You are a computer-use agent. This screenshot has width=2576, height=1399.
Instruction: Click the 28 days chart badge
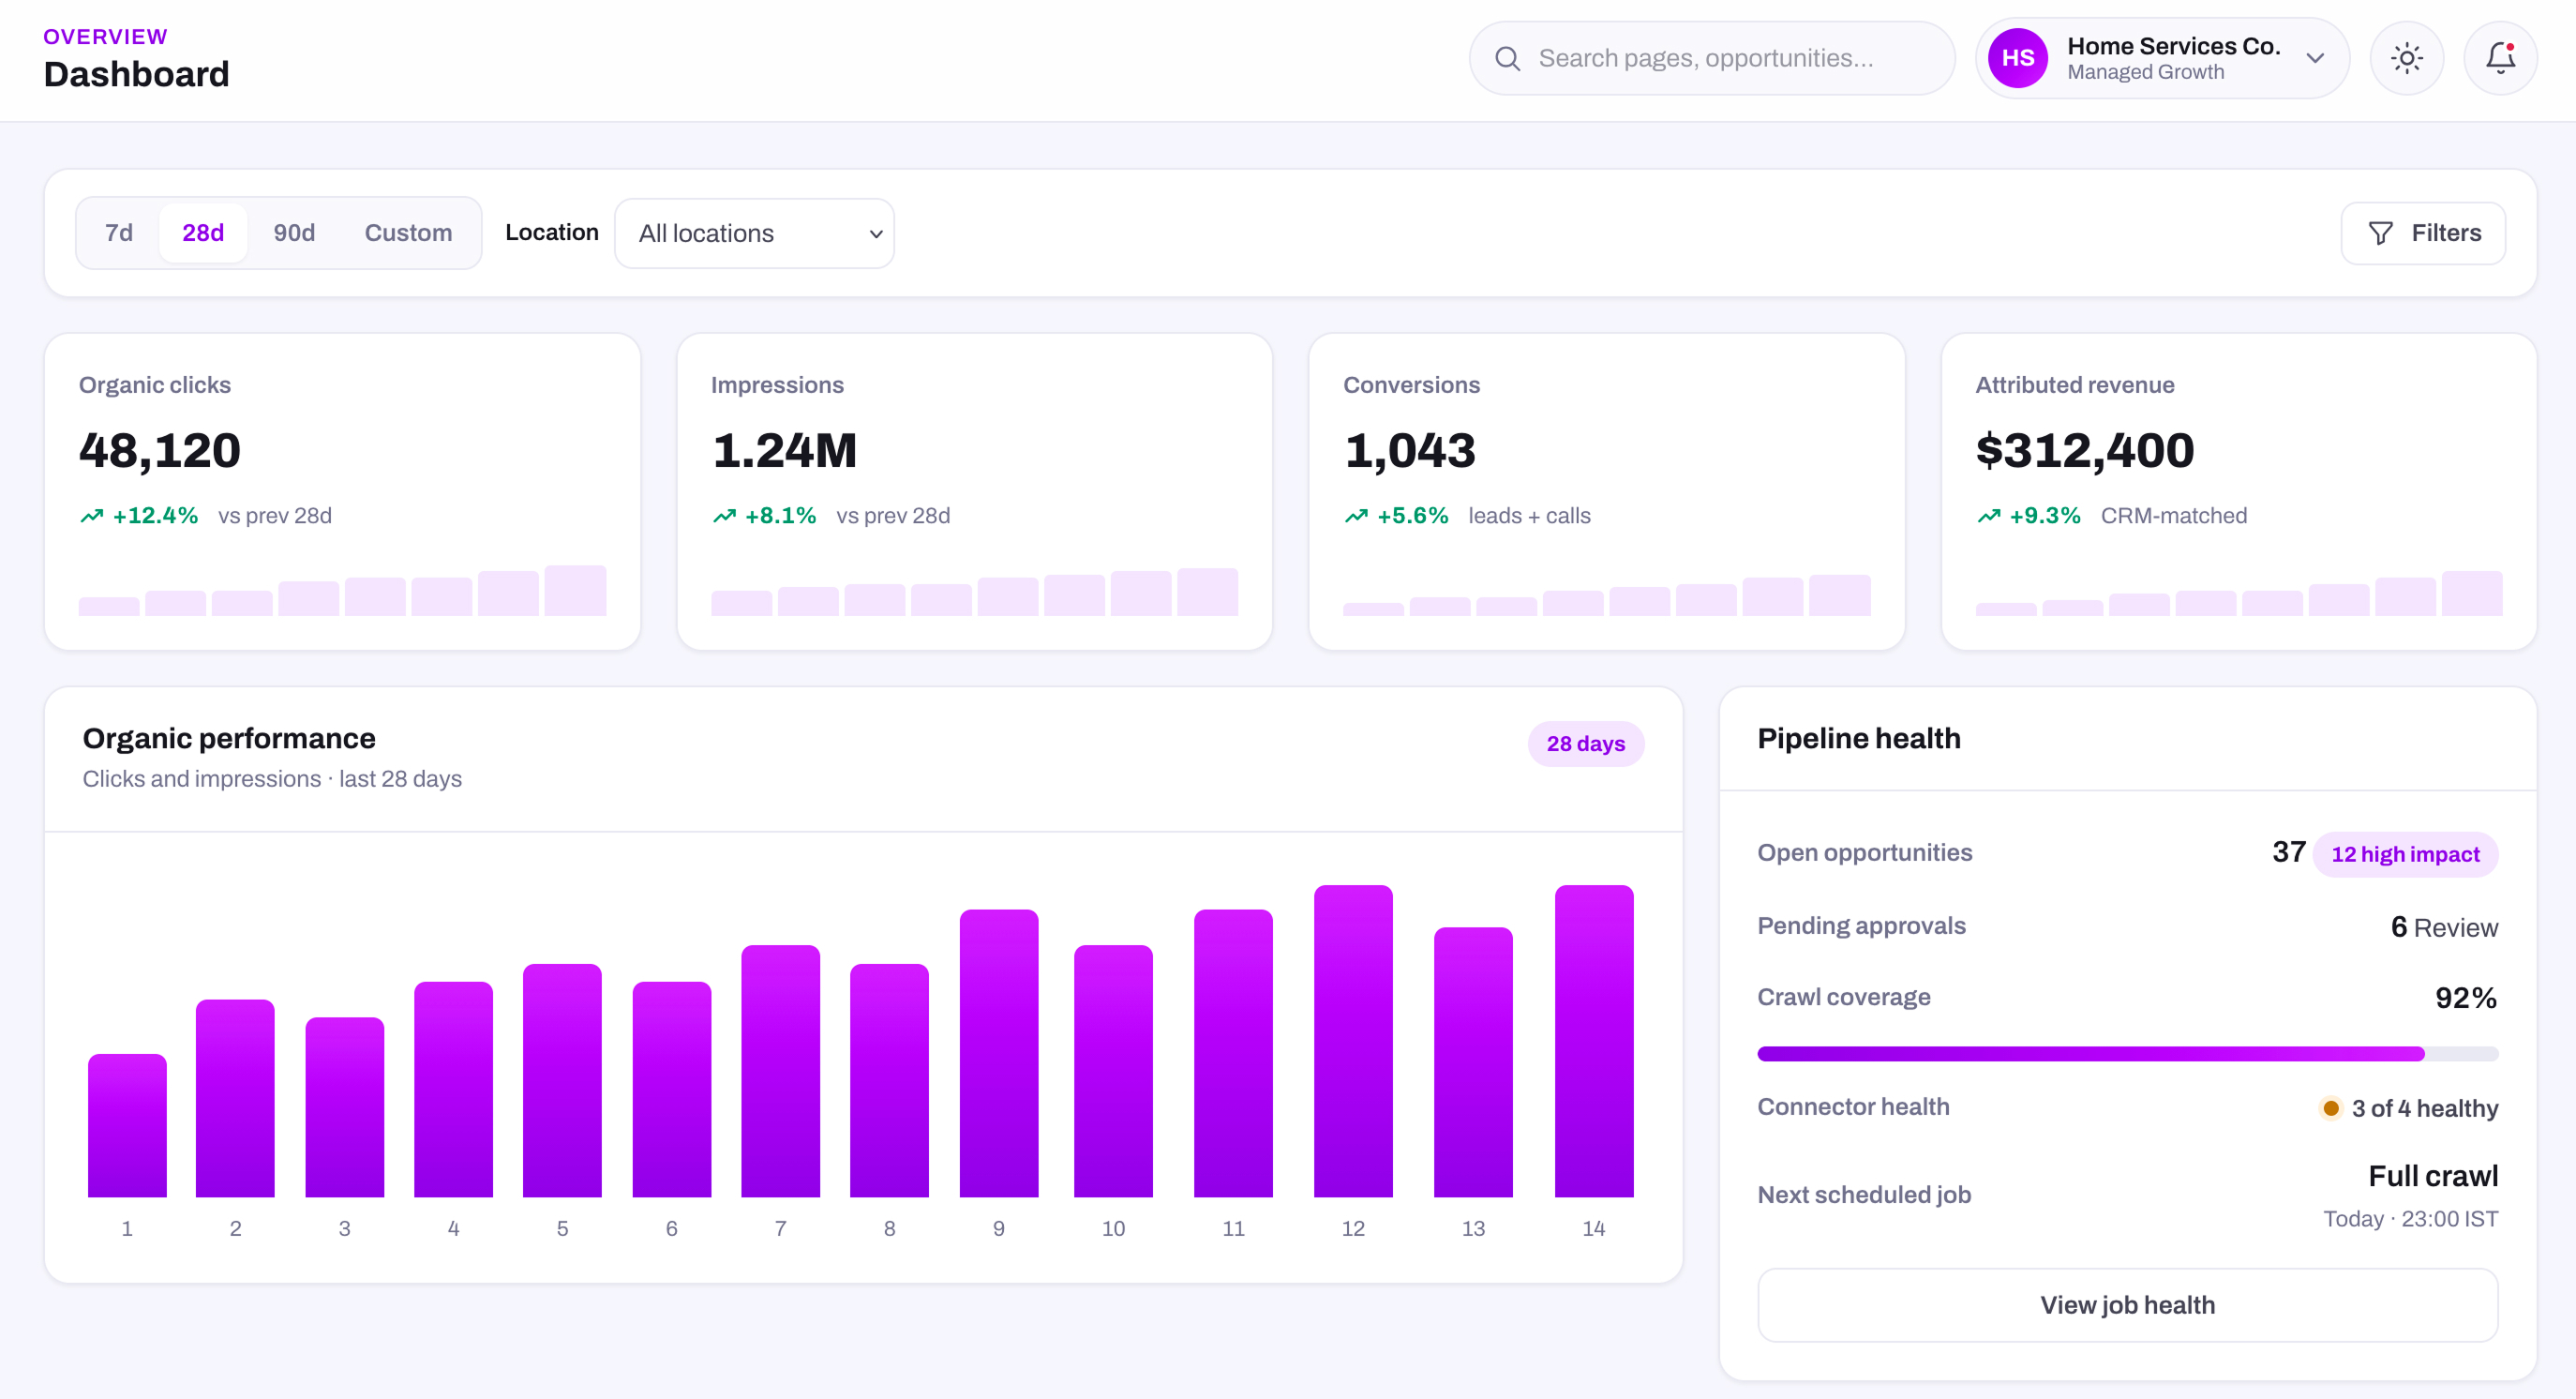[1585, 744]
